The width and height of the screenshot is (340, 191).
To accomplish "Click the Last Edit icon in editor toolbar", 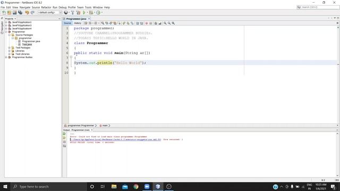I will (86, 23).
